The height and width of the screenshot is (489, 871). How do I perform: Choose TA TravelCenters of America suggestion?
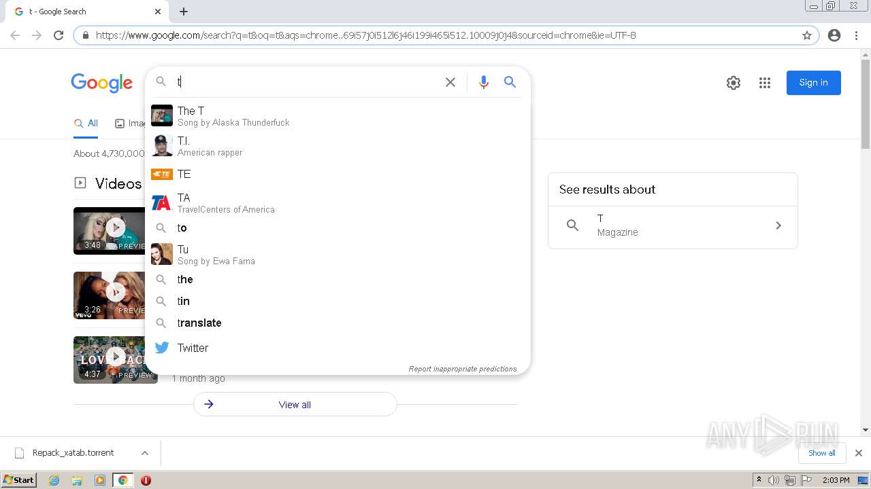338,202
